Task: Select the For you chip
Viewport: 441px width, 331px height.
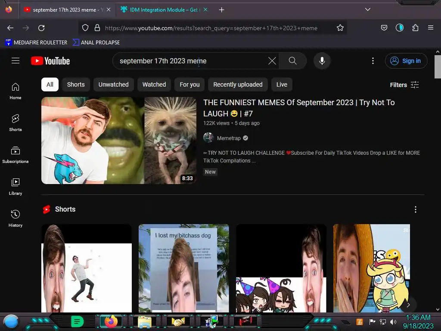Action: pyautogui.click(x=189, y=84)
